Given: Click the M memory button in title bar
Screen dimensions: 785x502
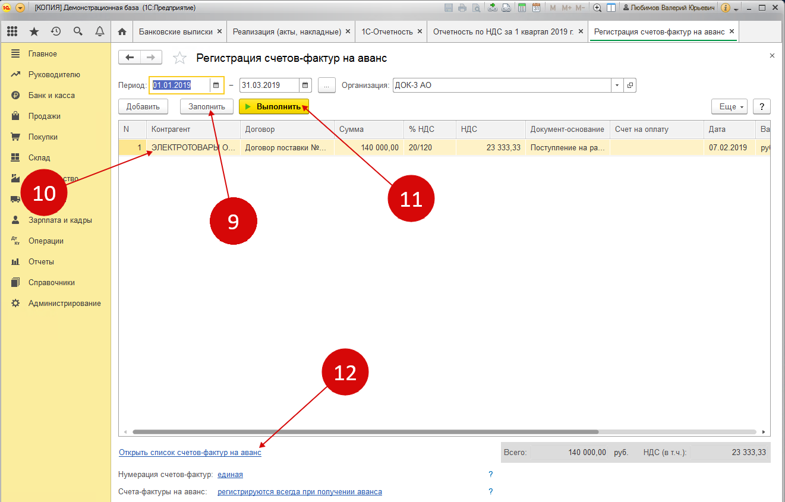Looking at the screenshot, I should tap(553, 8).
